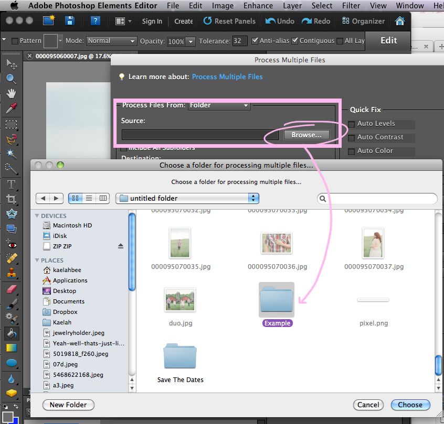Click the file dialog search field
The width and height of the screenshot is (444, 424).
[x=377, y=199]
